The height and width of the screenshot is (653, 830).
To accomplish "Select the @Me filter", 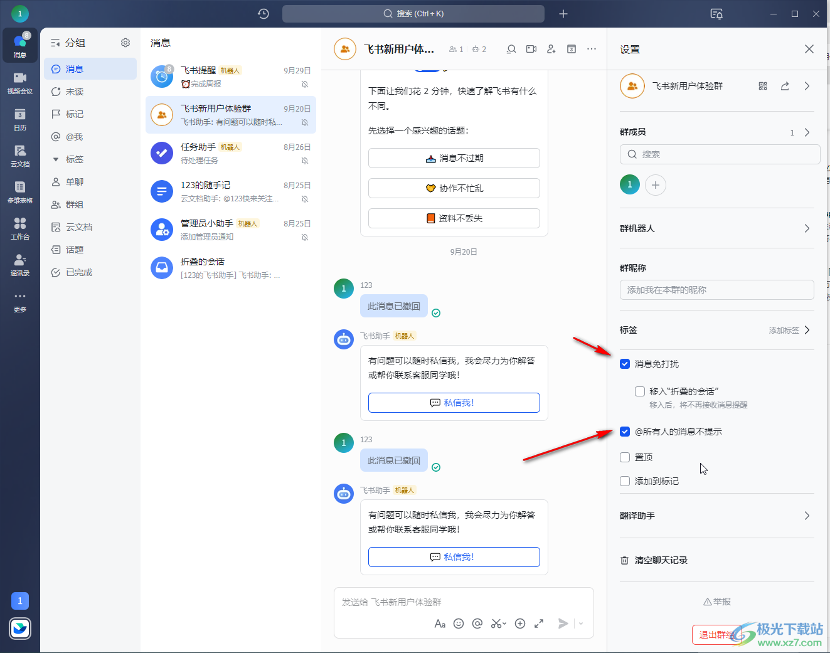I will 90,137.
